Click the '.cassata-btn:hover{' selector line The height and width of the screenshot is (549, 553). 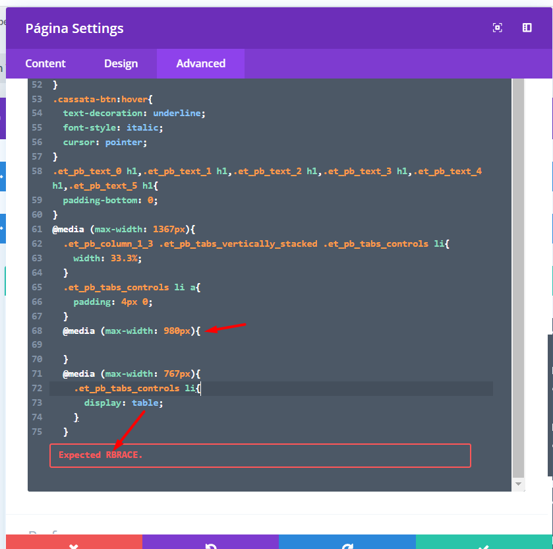103,99
